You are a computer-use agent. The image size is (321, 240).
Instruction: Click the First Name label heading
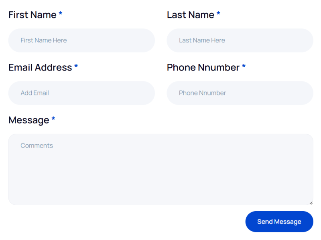pyautogui.click(x=32, y=15)
